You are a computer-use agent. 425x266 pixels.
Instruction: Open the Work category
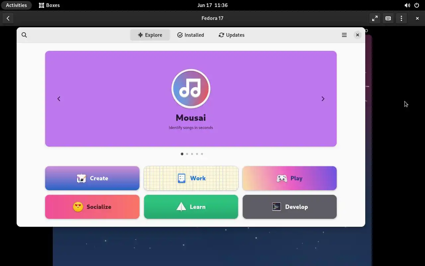click(191, 178)
